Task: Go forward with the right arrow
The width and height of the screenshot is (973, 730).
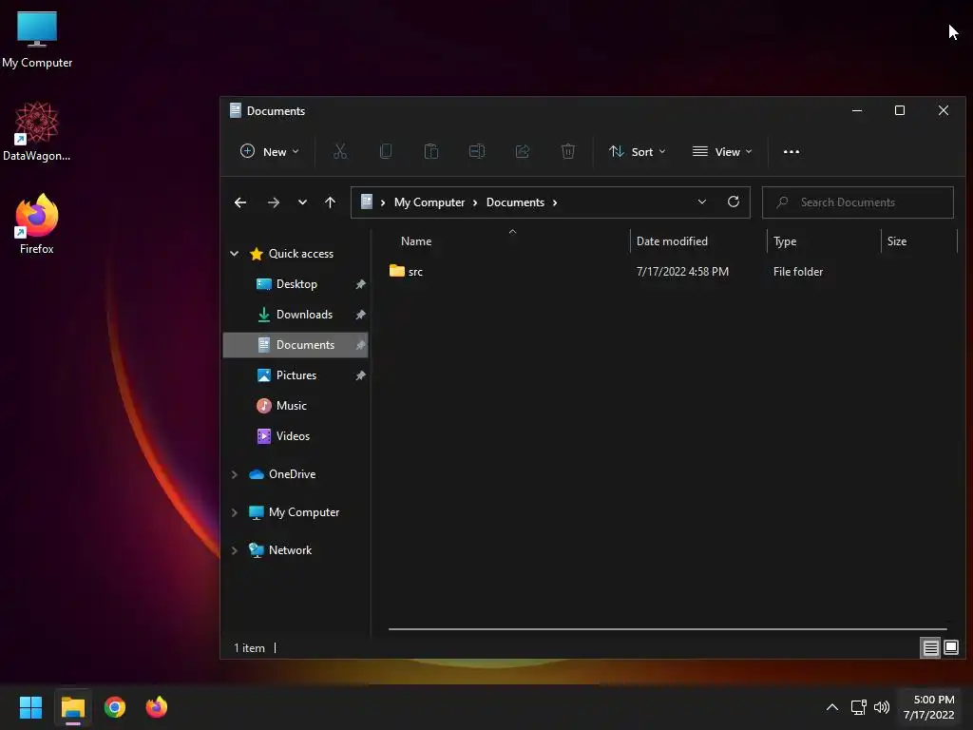Action: pos(273,202)
